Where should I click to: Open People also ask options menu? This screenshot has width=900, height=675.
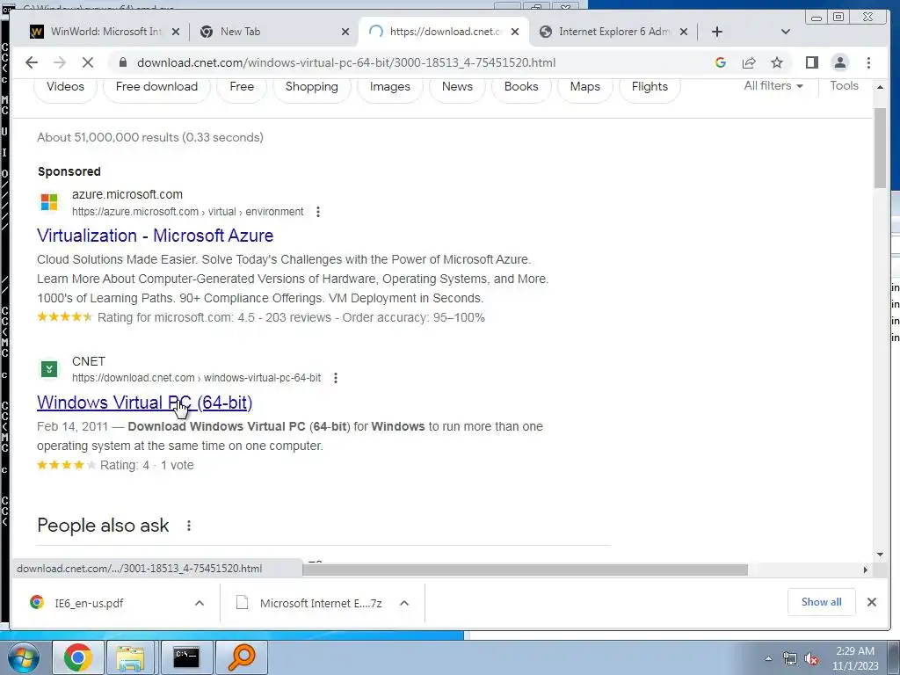[189, 526]
